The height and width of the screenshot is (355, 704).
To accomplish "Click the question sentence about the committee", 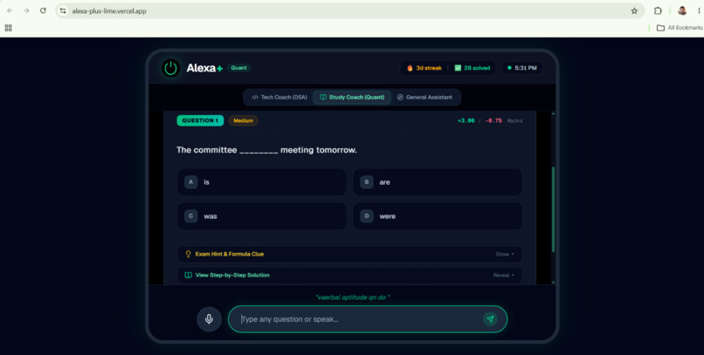I will point(266,150).
